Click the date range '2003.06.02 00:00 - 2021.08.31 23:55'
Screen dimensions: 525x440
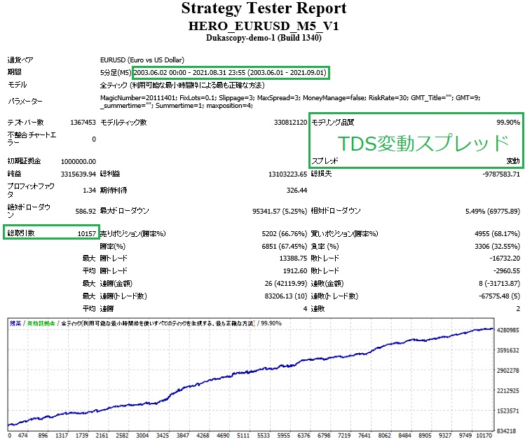point(189,73)
